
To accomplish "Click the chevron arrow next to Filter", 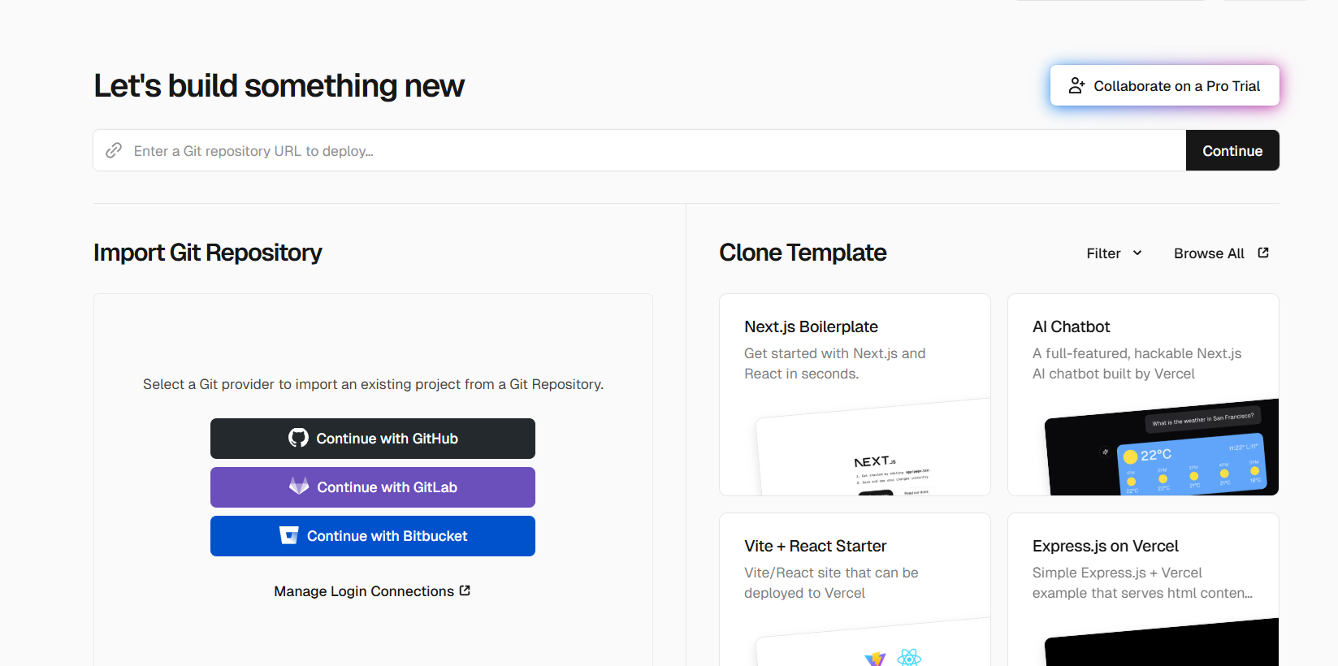I will coord(1137,253).
